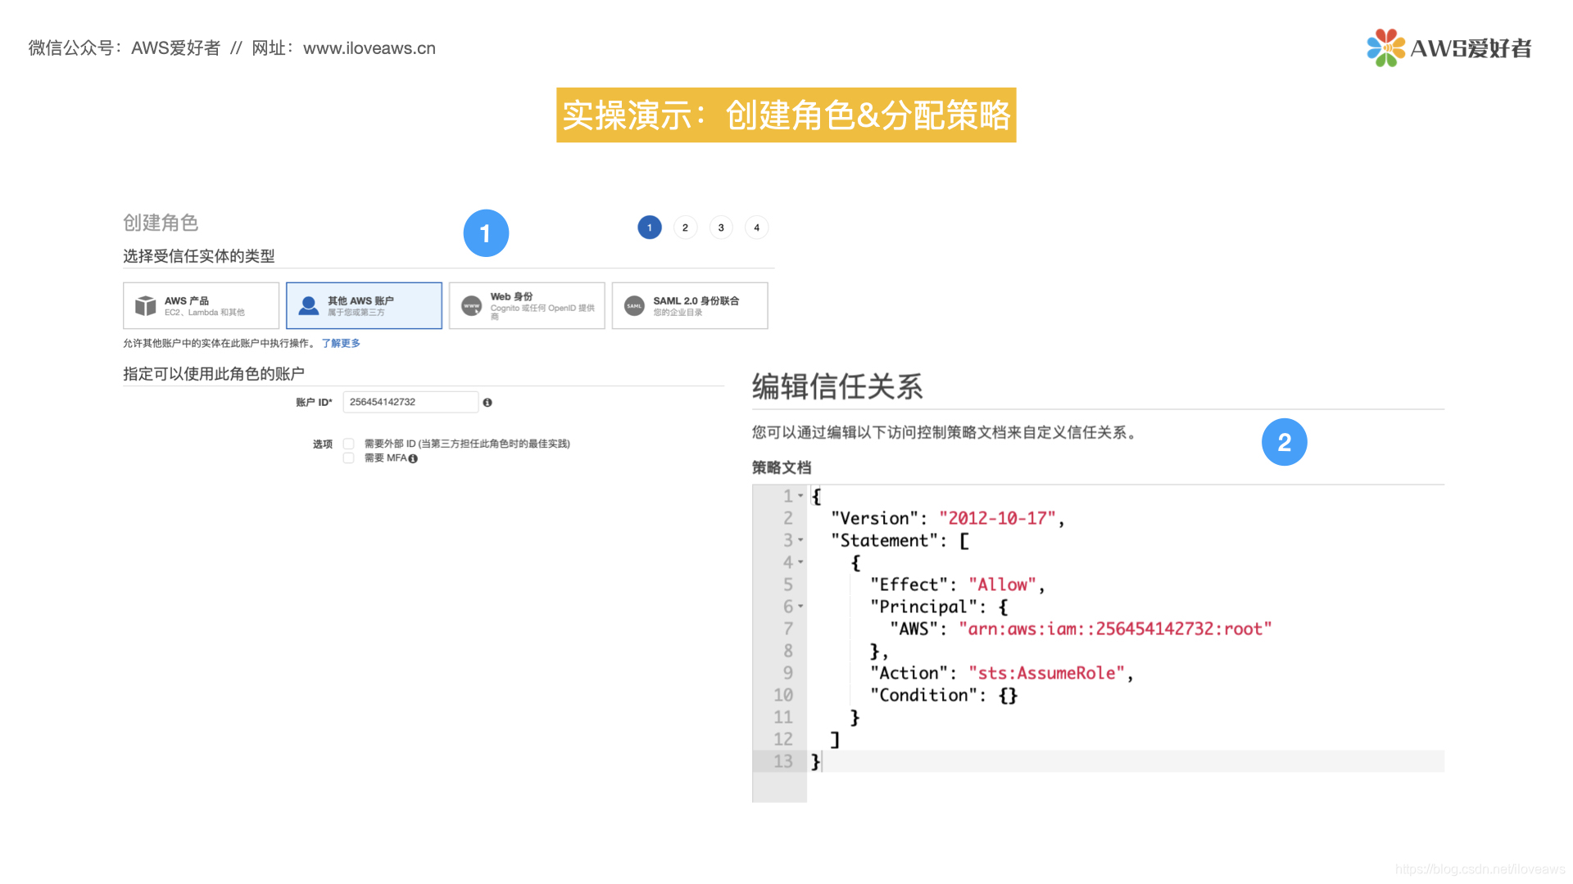Go to wizard step 1 indicator
1573x884 pixels.
(x=650, y=228)
